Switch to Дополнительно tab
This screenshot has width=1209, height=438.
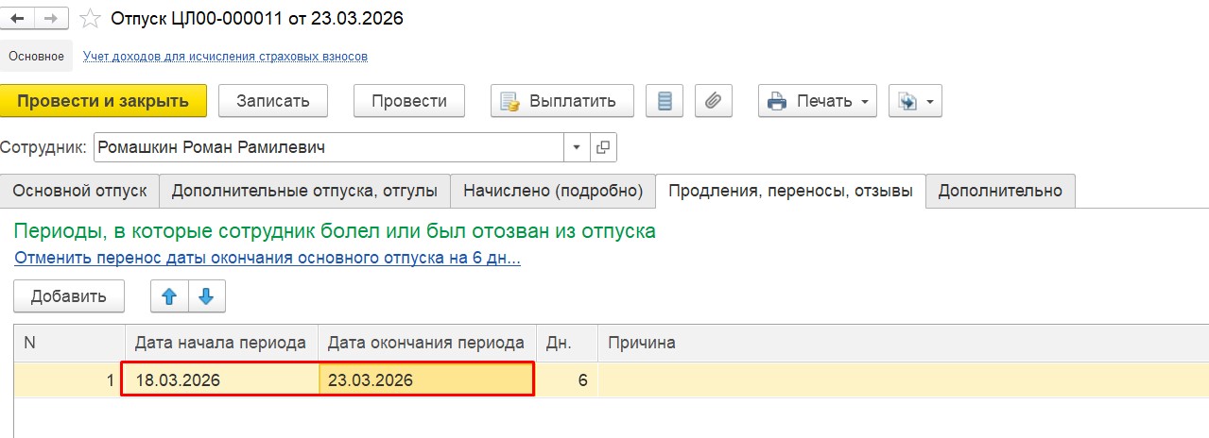pos(1000,191)
